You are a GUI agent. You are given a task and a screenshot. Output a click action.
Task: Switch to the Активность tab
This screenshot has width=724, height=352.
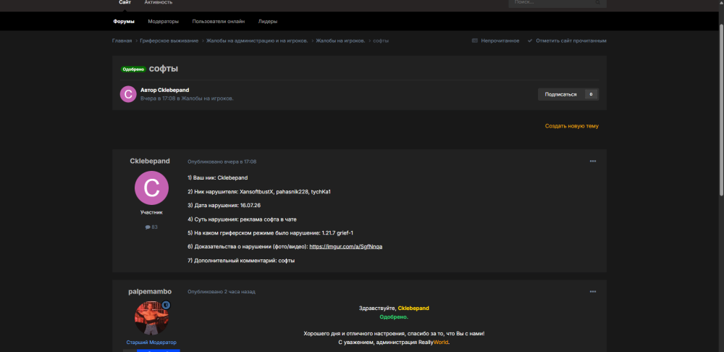159,2
